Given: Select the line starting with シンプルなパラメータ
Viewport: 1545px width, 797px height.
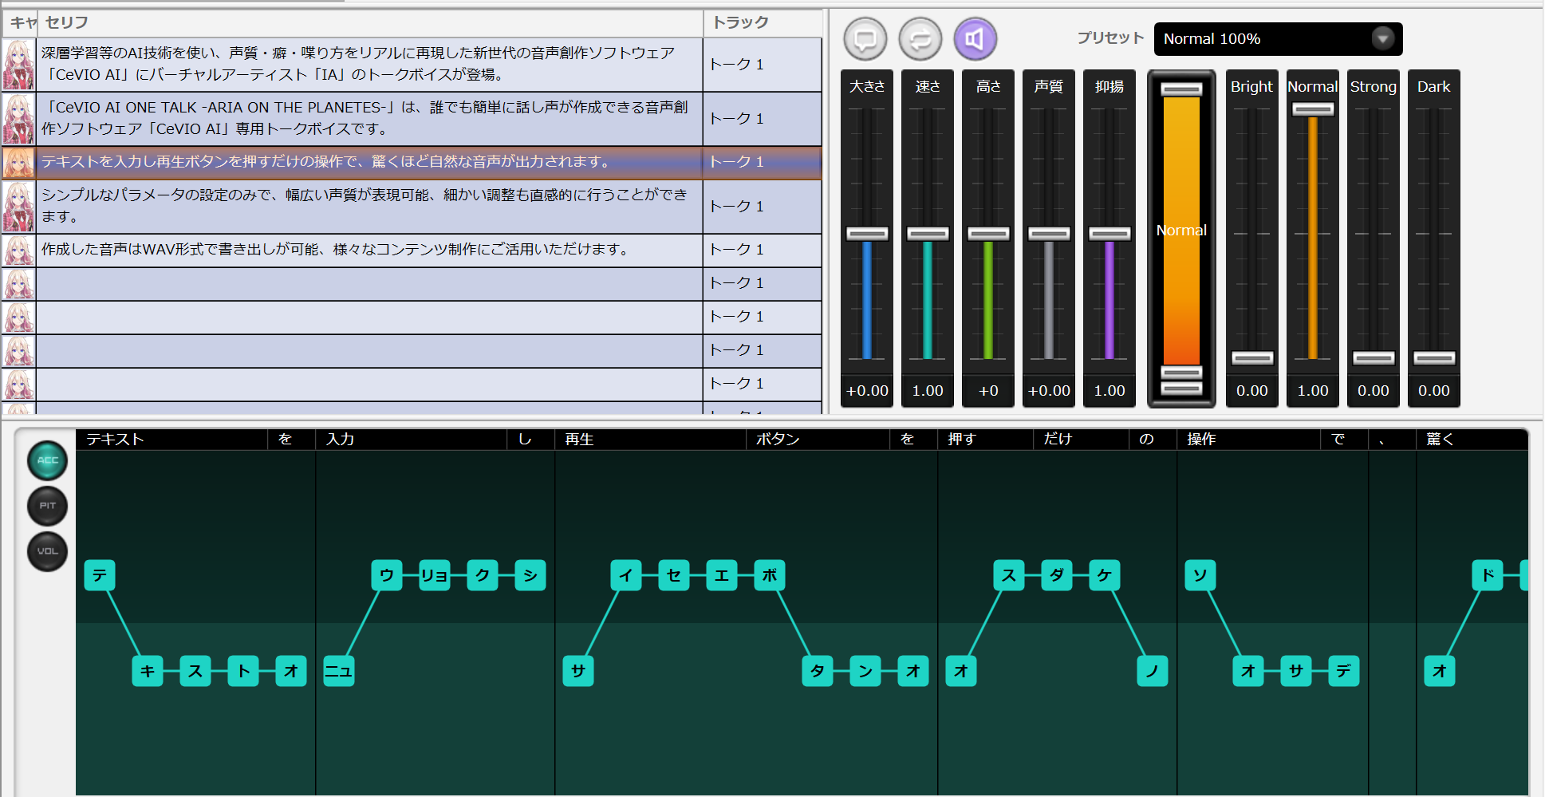Looking at the screenshot, I should [369, 207].
